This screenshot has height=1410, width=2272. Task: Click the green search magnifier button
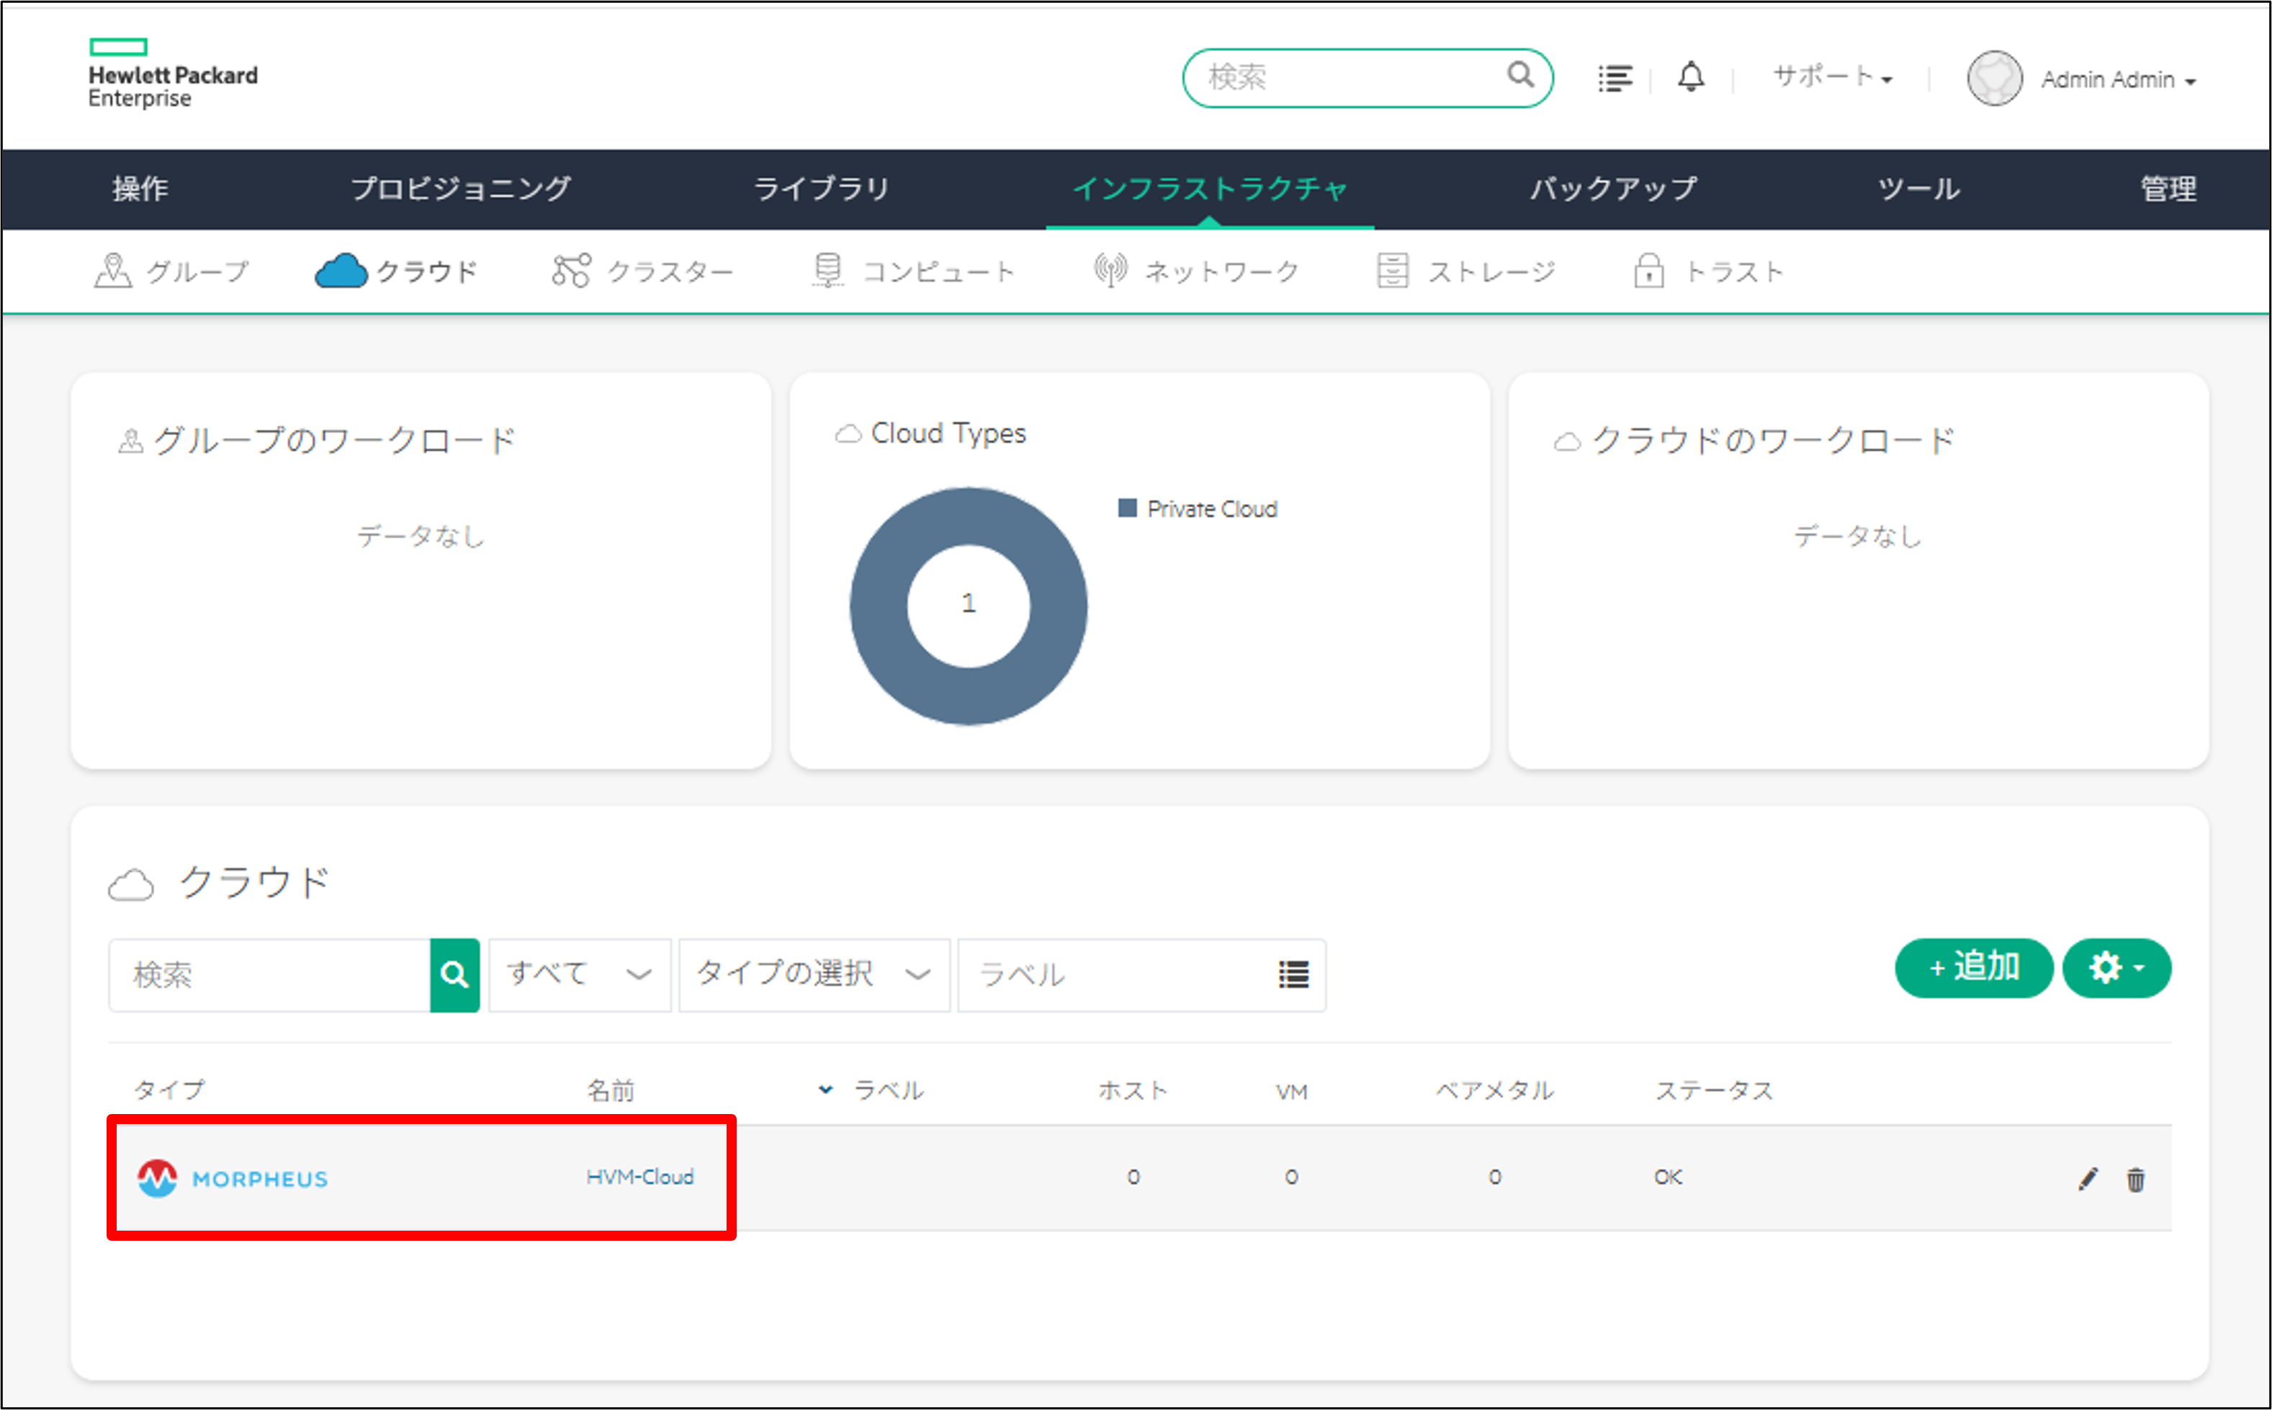tap(454, 974)
